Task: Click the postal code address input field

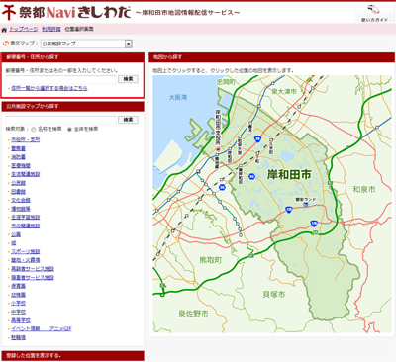Action: (60, 79)
